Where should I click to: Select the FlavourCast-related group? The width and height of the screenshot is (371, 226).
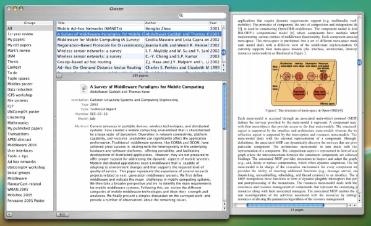30,184
